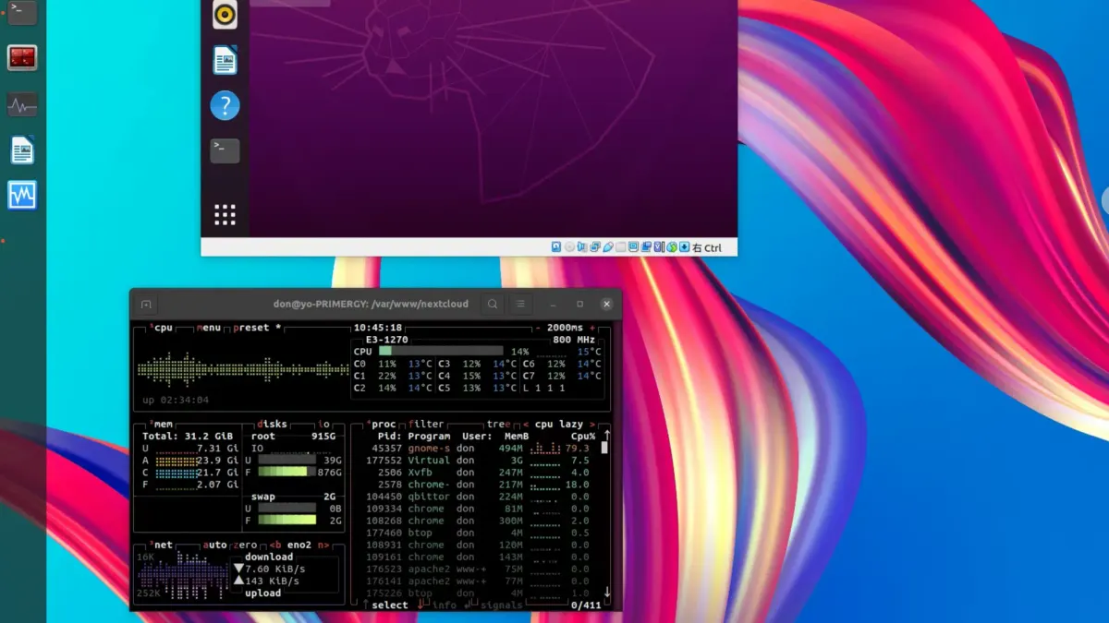Switch to previous proc sort column arrow
This screenshot has width=1109, height=623.
coord(525,424)
